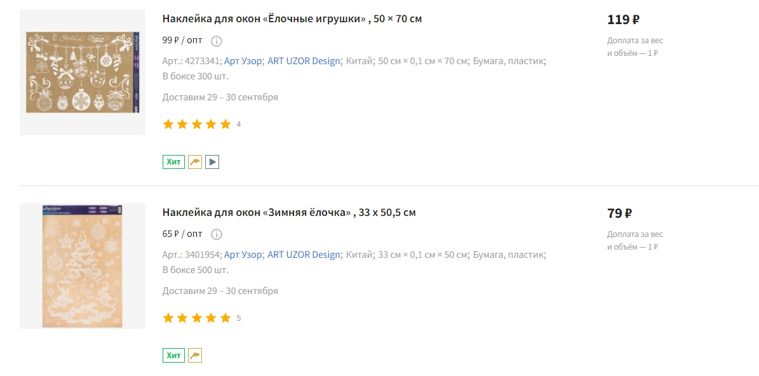This screenshot has width=759, height=376.
Task: Click the five-star rating of «Ёлочные игрушки»
Action: [x=197, y=124]
